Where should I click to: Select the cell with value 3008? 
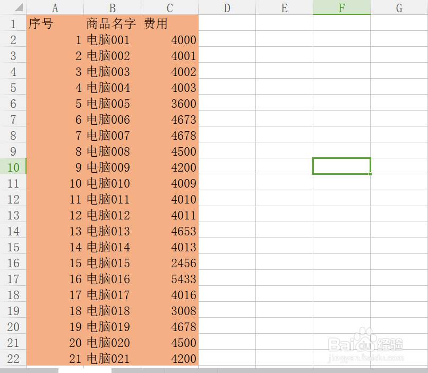pos(169,311)
